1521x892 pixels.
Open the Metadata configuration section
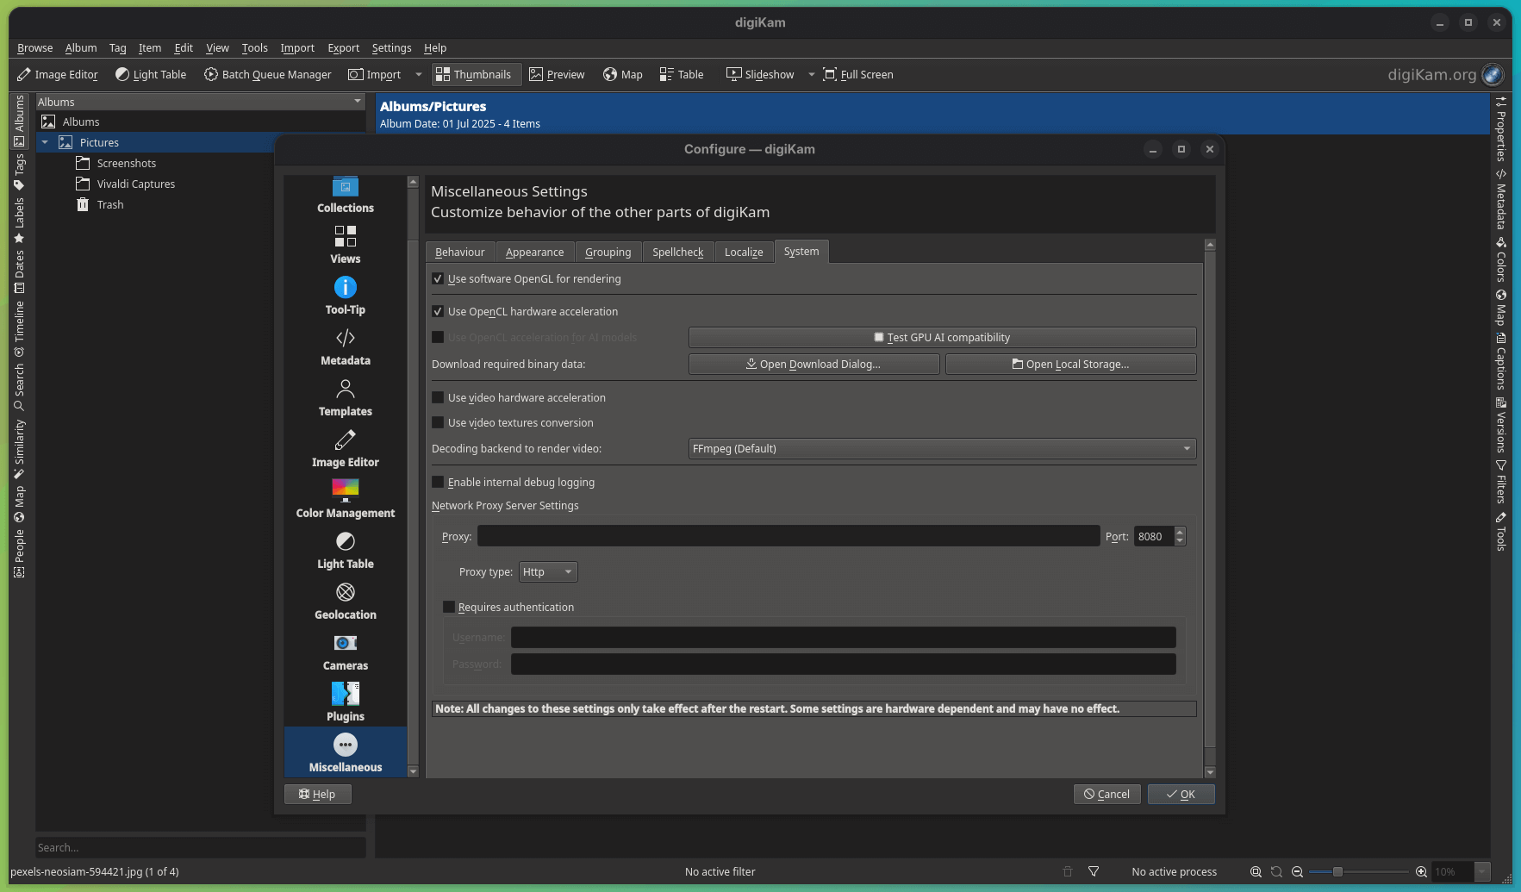(x=345, y=346)
